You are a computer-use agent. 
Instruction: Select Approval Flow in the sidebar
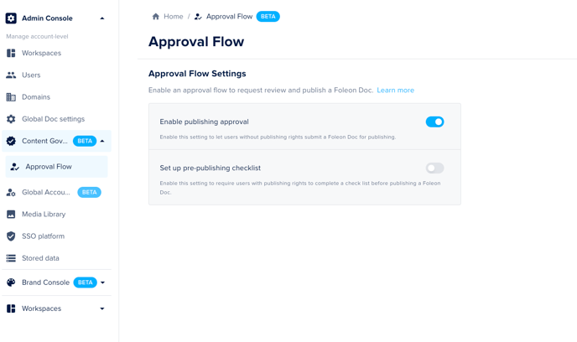tap(49, 167)
